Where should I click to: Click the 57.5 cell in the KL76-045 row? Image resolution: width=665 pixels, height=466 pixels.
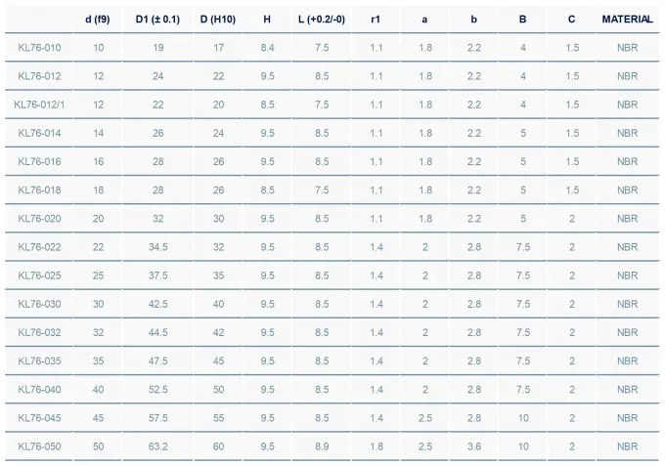157,418
